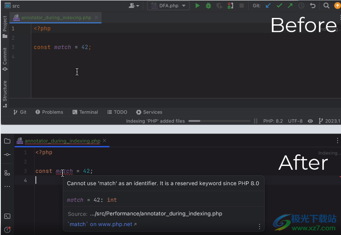
Task: Open the Code With Me people dropdown
Action: click(134, 6)
